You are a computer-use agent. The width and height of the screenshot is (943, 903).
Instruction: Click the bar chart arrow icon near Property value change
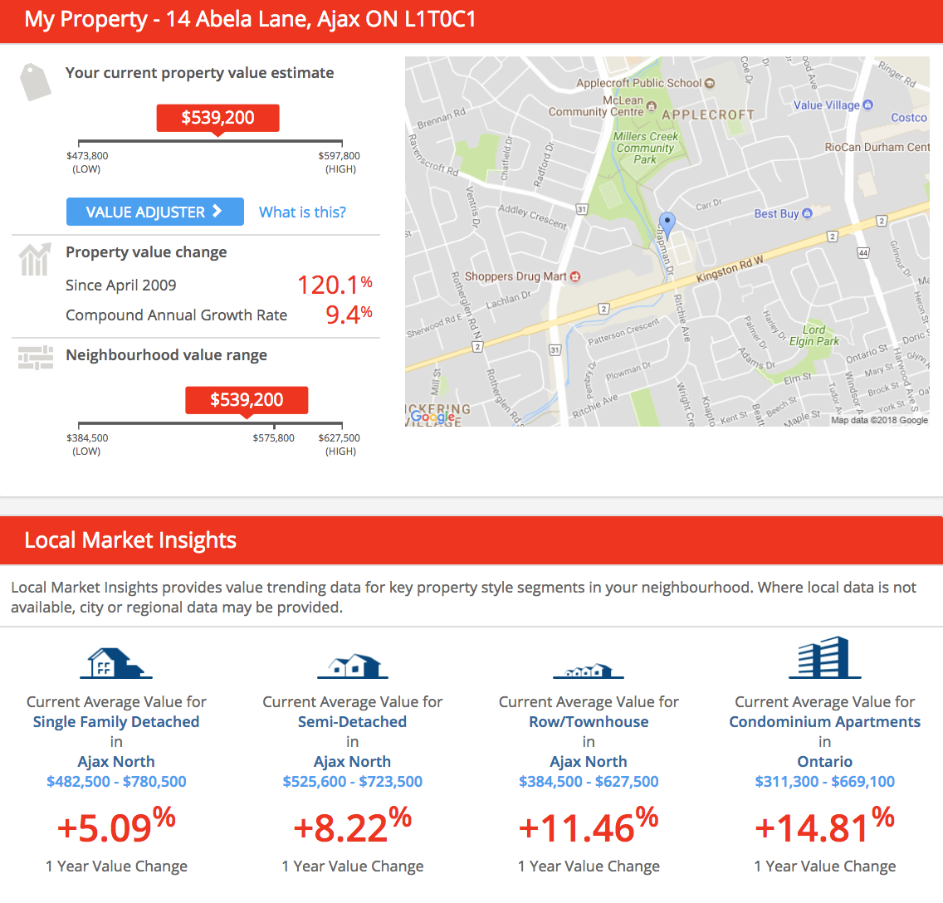click(34, 259)
